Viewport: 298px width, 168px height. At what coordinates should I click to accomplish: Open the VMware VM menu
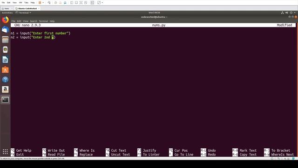point(20,3)
